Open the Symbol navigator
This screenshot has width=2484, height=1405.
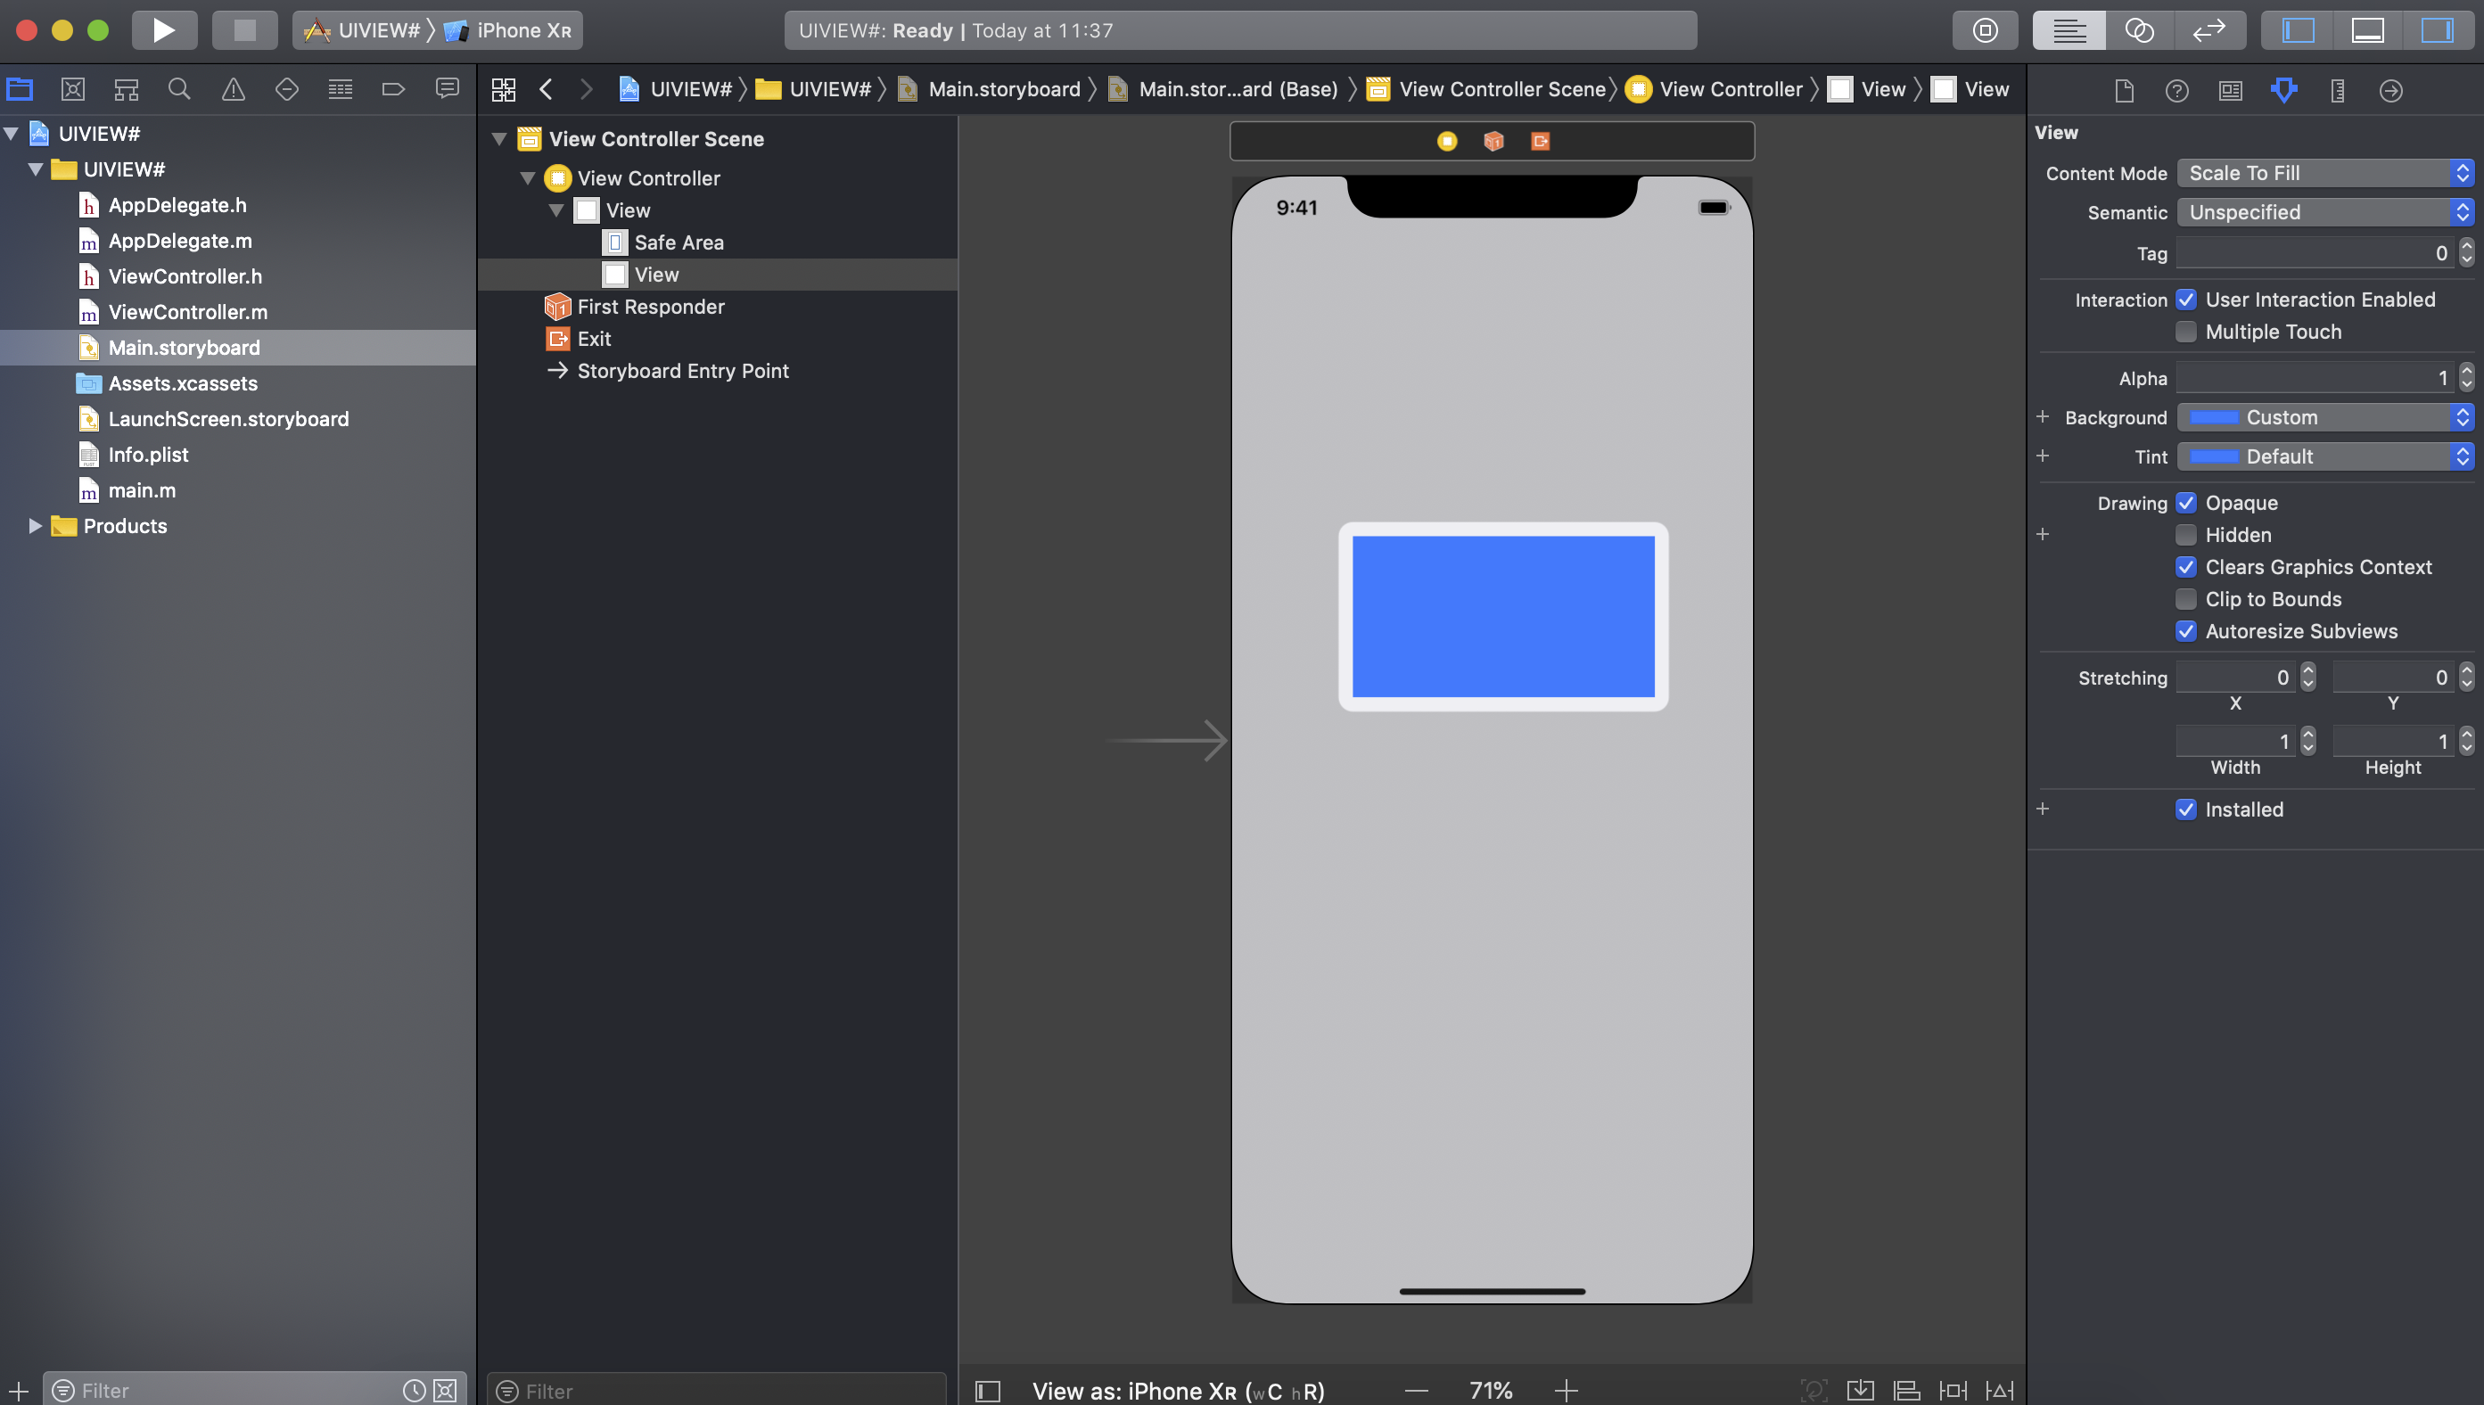tap(127, 90)
